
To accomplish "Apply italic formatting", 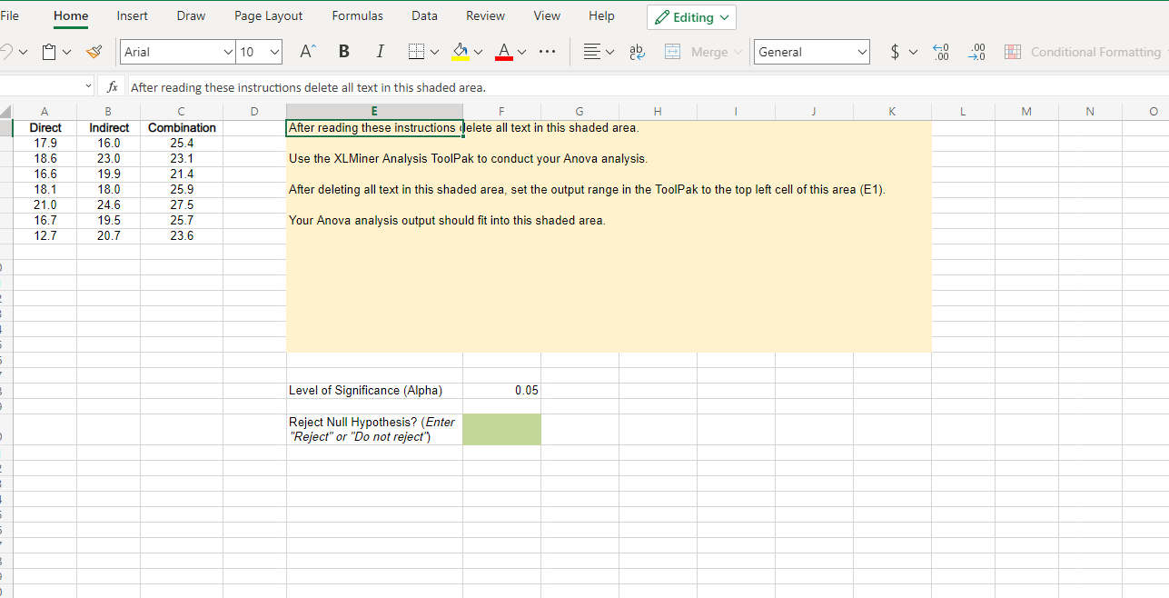I will tap(380, 51).
